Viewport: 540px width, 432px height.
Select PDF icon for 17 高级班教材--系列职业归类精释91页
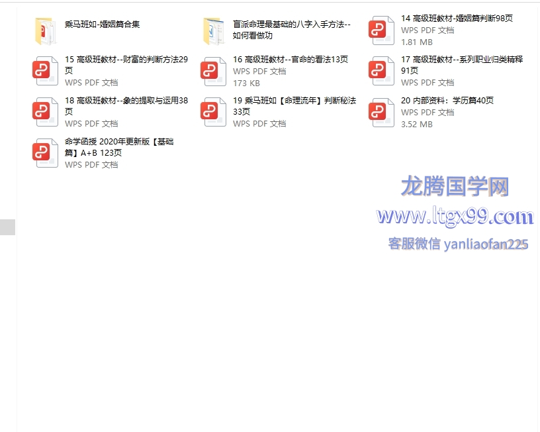click(381, 71)
